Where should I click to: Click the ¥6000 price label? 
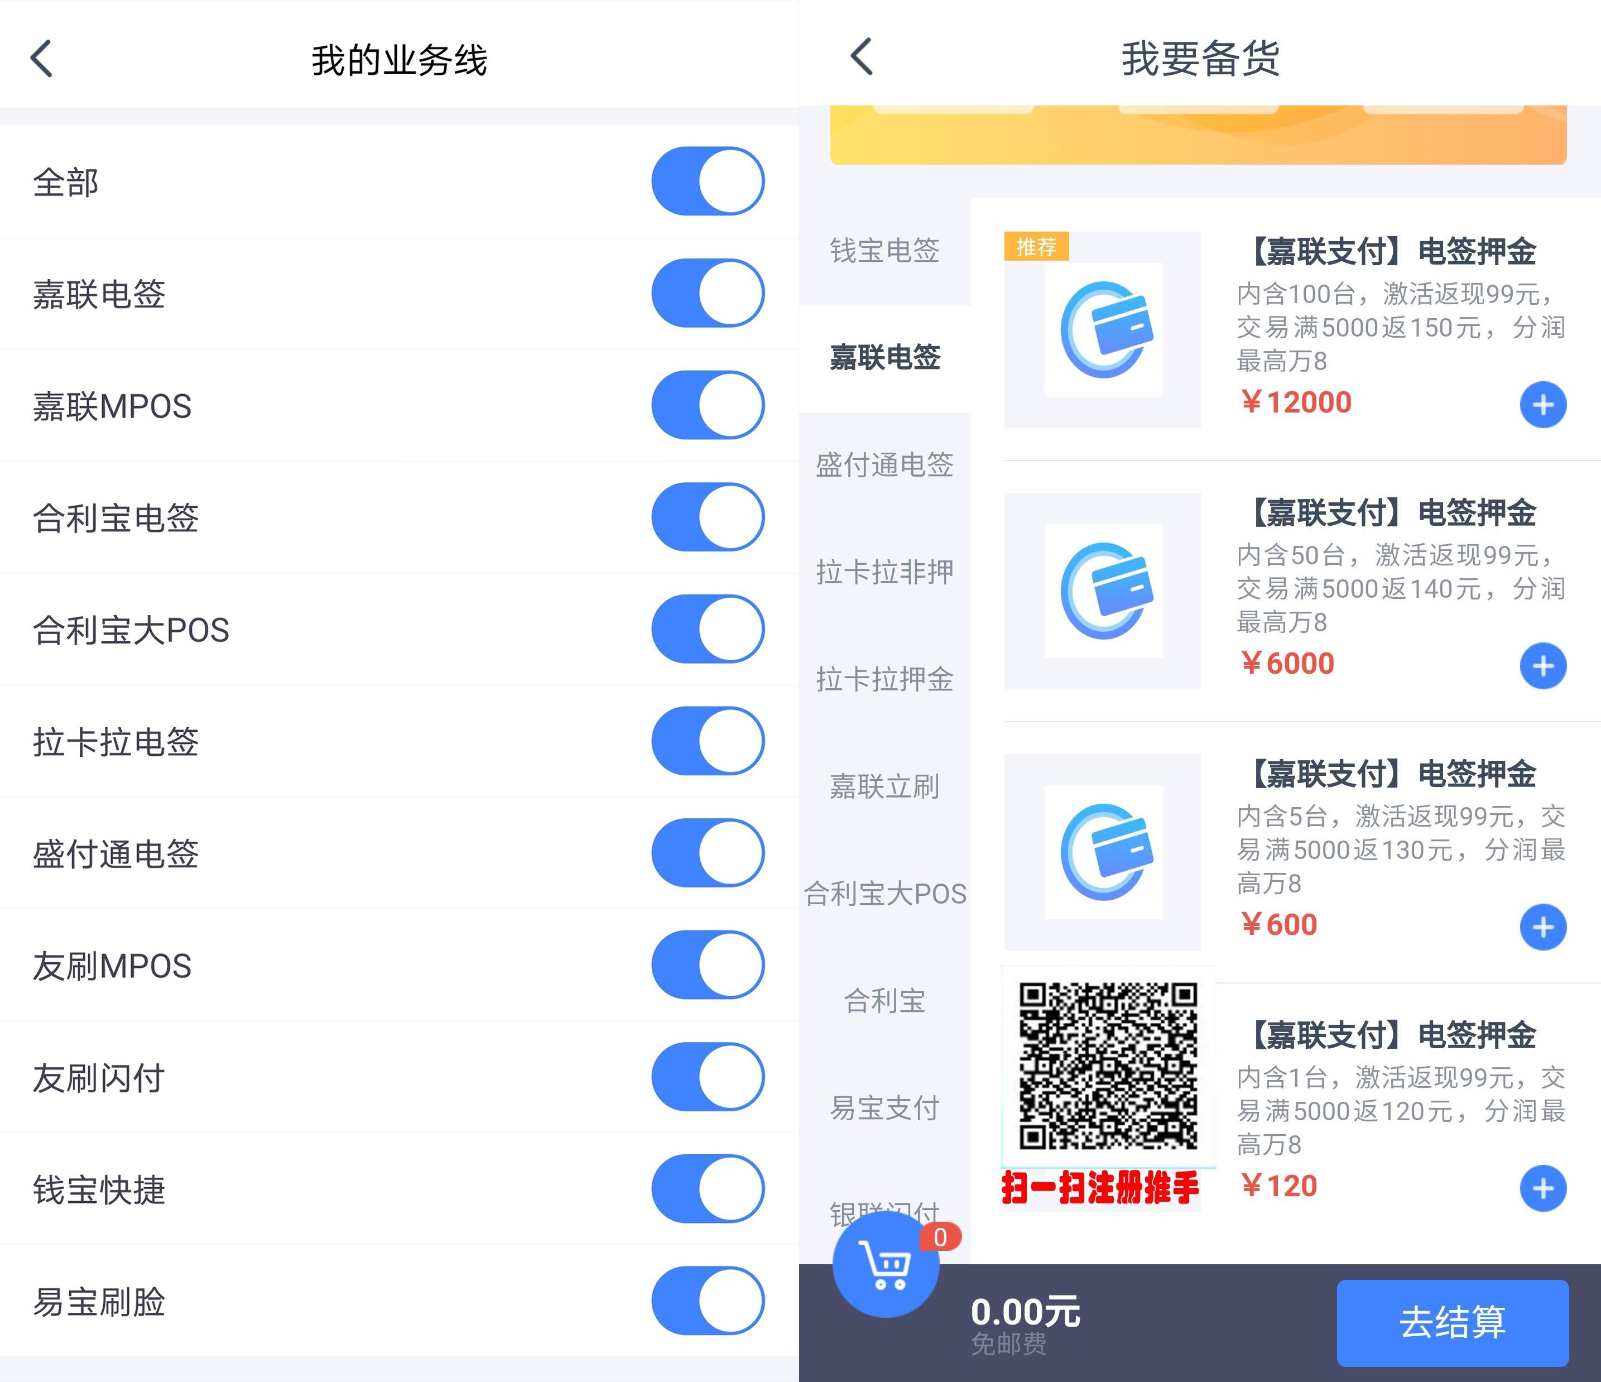click(x=1287, y=664)
